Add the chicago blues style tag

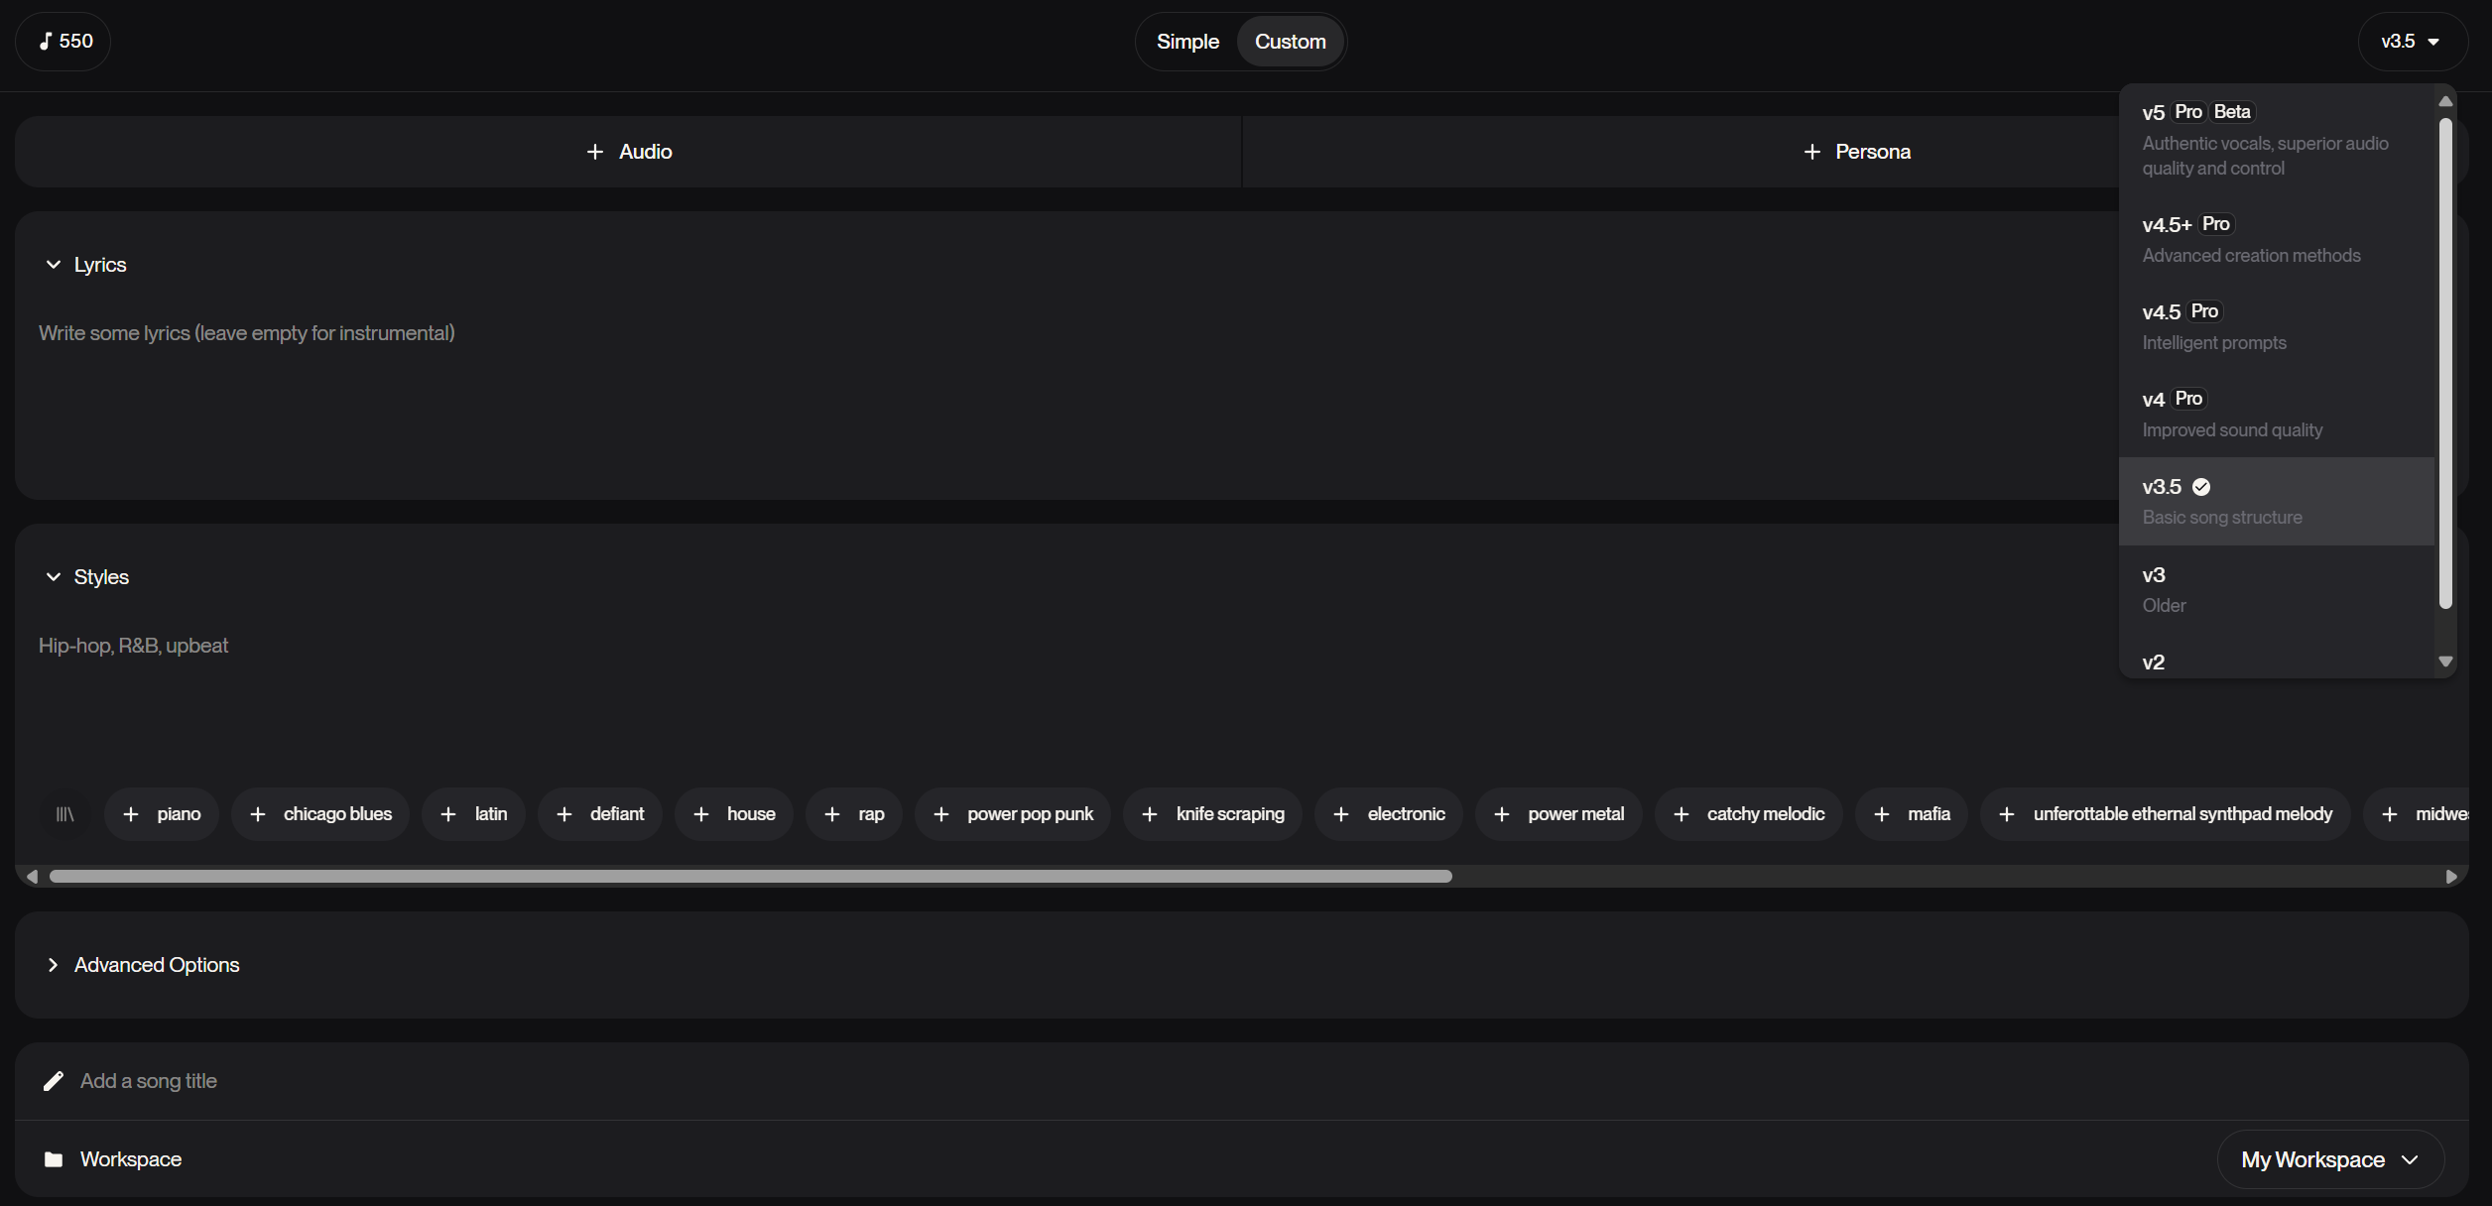tap(320, 814)
